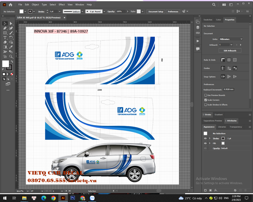Expand the Fill row in Appearance panel

point(209,143)
